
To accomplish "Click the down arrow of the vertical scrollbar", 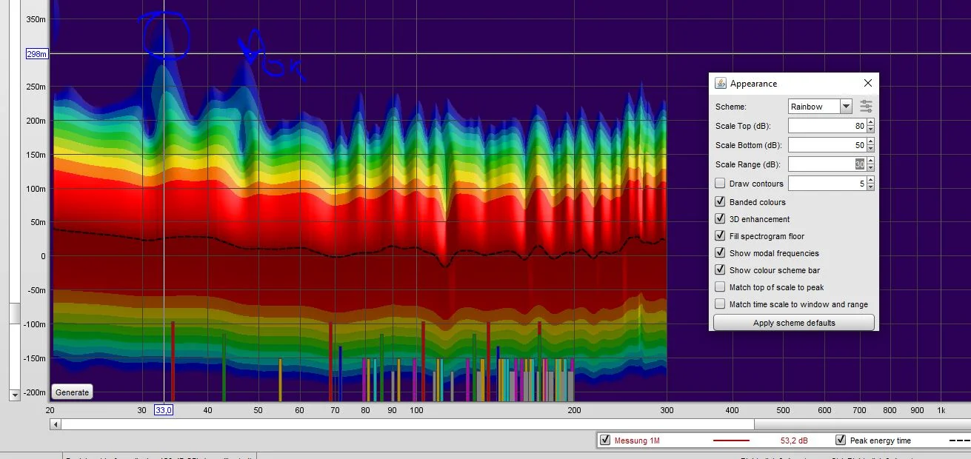I will tap(14, 396).
